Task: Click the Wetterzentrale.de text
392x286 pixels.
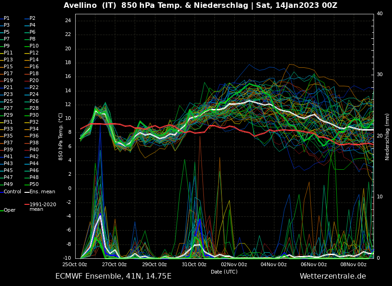Action: 333,276
